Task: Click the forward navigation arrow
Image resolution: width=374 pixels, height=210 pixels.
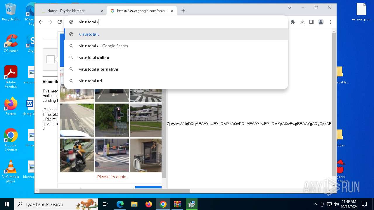Action: 50,22
